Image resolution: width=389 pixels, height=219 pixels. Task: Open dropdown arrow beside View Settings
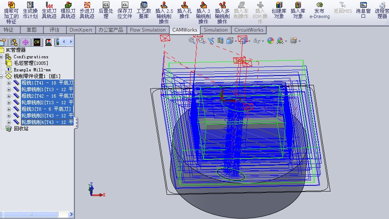point(299,41)
